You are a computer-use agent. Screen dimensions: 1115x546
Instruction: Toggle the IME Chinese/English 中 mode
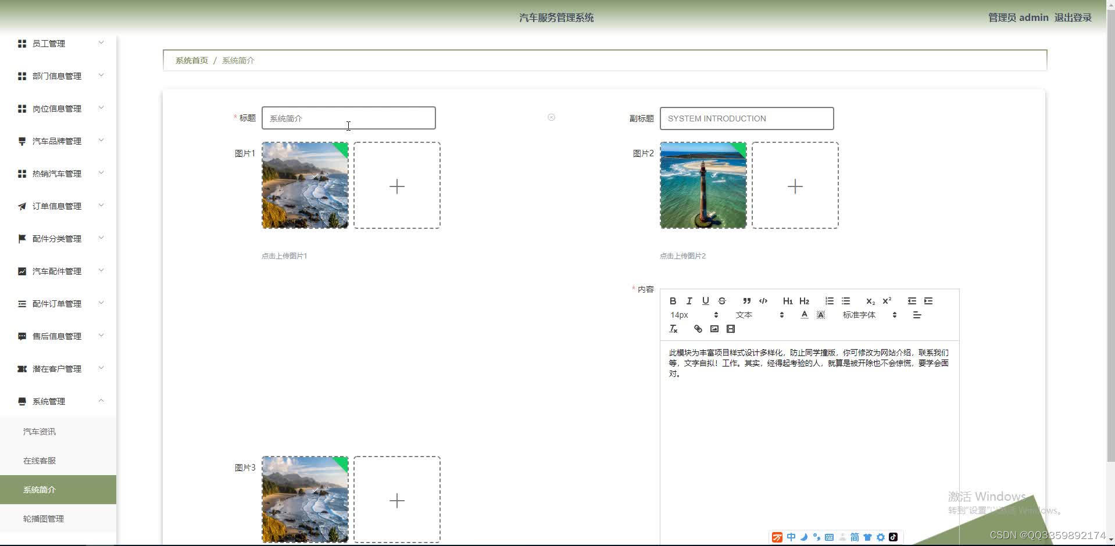tap(791, 537)
